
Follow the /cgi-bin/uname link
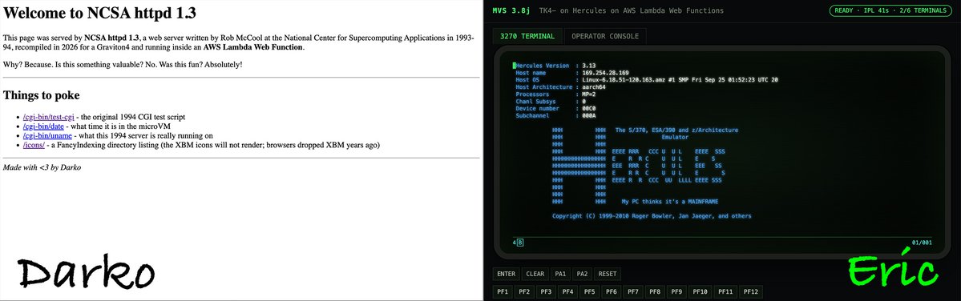click(x=47, y=136)
